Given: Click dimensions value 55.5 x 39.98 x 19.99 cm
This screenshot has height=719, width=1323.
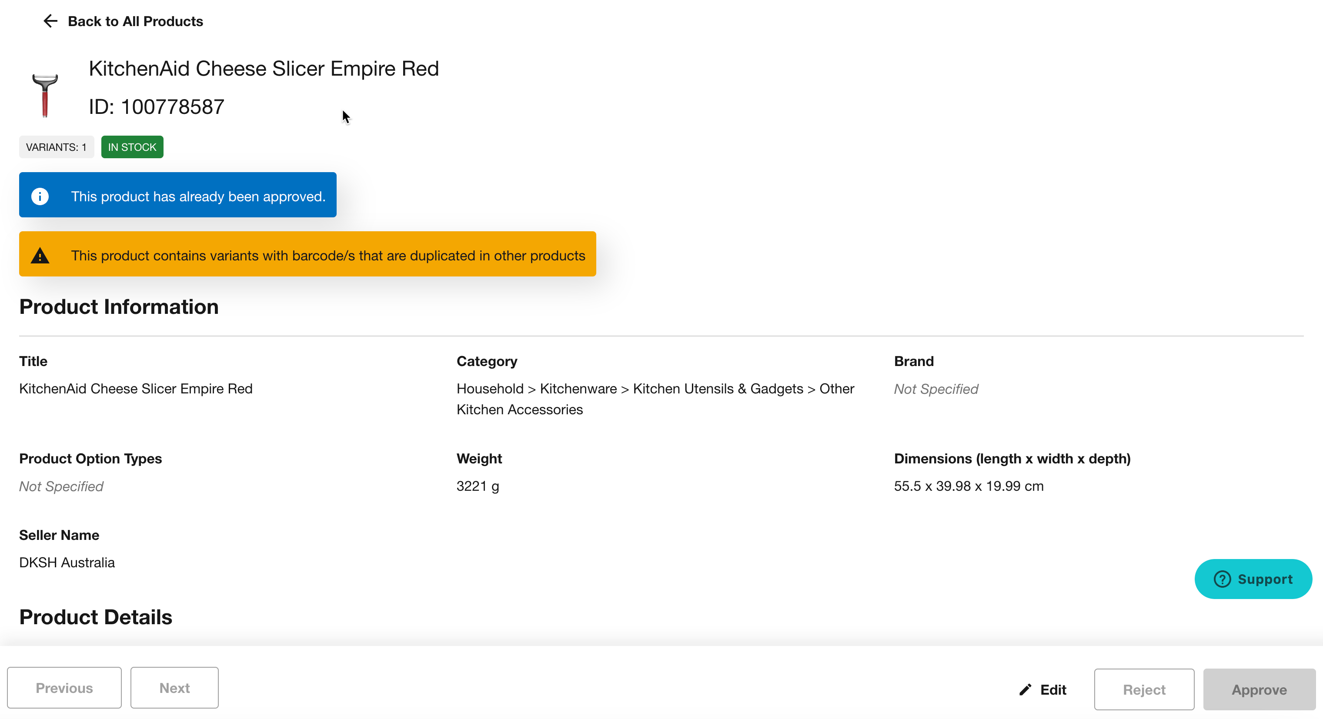Looking at the screenshot, I should click(969, 486).
